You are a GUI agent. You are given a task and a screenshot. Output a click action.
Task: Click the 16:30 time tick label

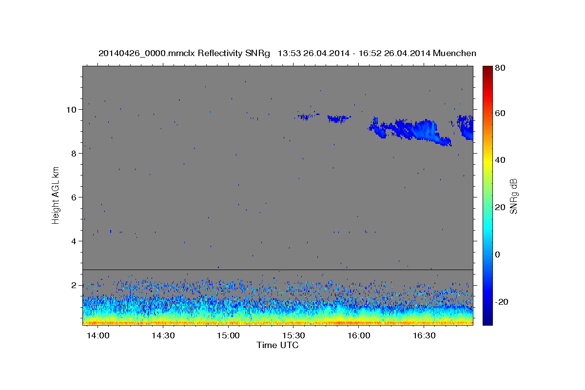[424, 336]
